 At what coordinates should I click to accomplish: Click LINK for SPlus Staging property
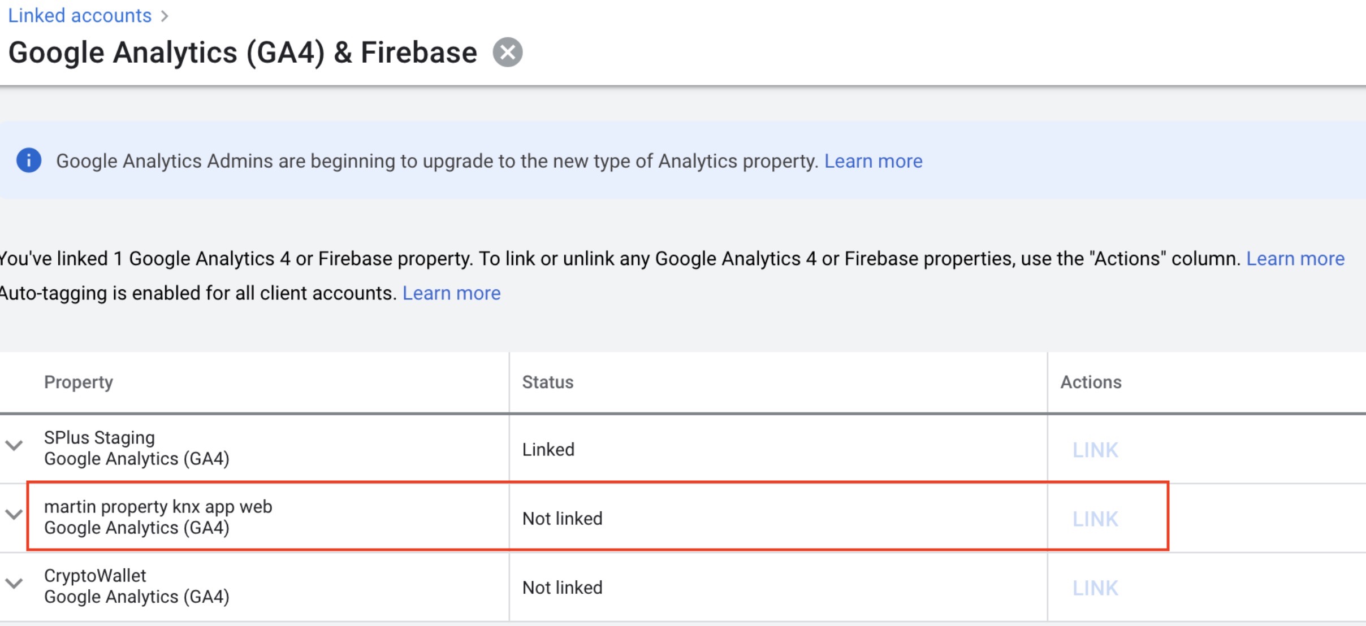pos(1095,450)
